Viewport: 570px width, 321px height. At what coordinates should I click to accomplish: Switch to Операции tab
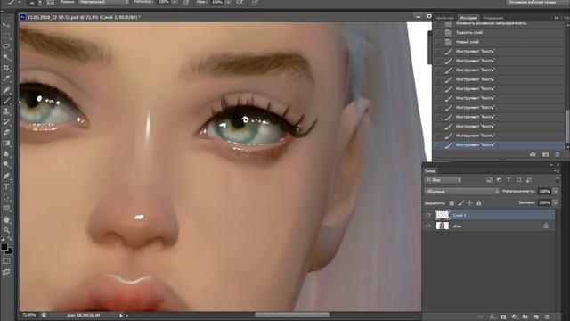coord(493,18)
